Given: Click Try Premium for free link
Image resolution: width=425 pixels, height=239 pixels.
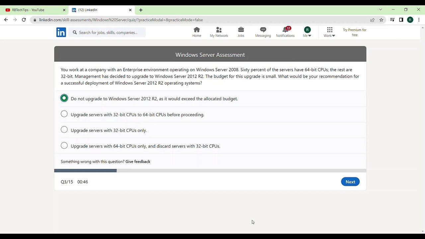Looking at the screenshot, I should pos(355,32).
